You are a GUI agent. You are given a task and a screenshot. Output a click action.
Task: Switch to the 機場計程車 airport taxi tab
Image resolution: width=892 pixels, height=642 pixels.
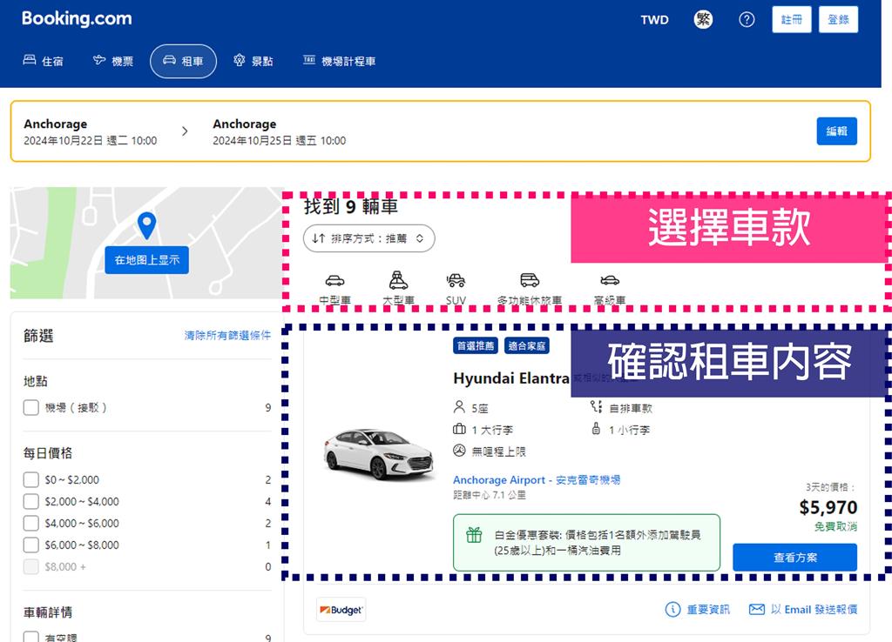click(x=339, y=61)
